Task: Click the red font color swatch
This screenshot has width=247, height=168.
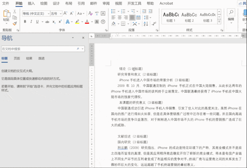Action: point(87,22)
